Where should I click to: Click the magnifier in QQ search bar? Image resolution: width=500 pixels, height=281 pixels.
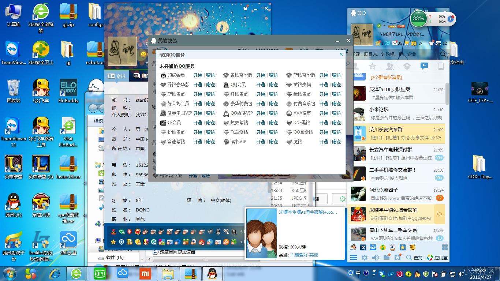(x=443, y=54)
